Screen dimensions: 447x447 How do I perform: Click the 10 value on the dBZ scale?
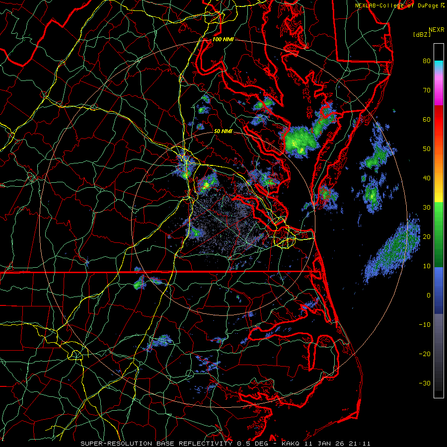click(x=427, y=266)
